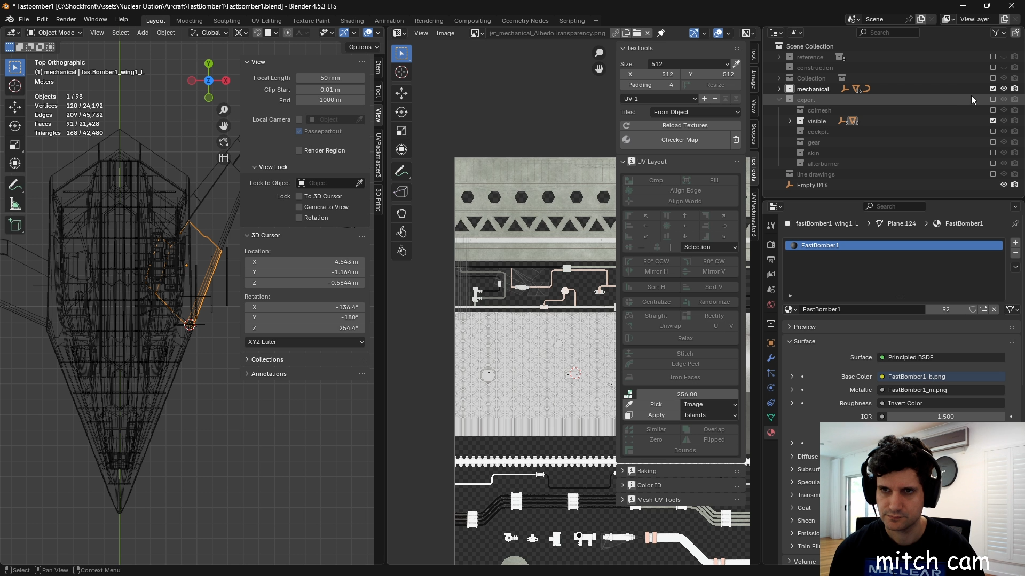The width and height of the screenshot is (1025, 576).
Task: Open the Material properties tab
Action: pos(770,433)
